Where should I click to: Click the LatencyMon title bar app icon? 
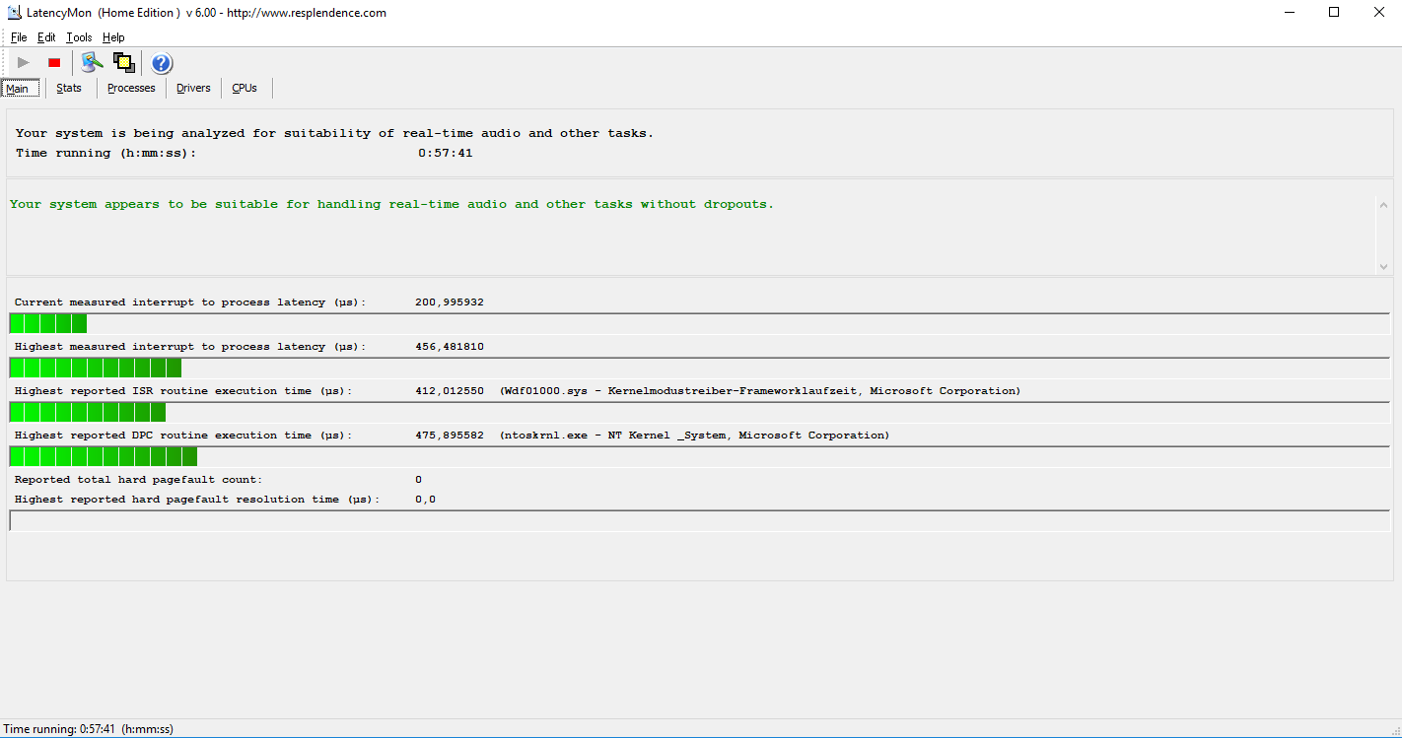15,13
